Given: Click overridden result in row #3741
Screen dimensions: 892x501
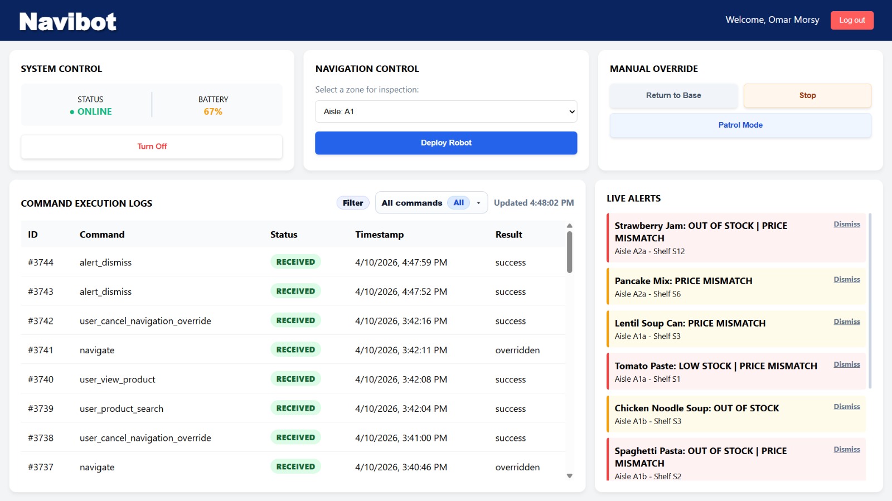Looking at the screenshot, I should click(x=517, y=350).
